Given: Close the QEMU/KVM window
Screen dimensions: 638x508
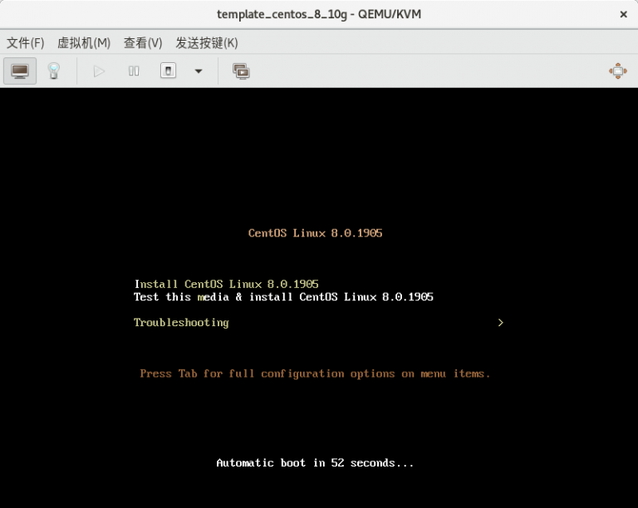Looking at the screenshot, I should pyautogui.click(x=623, y=15).
